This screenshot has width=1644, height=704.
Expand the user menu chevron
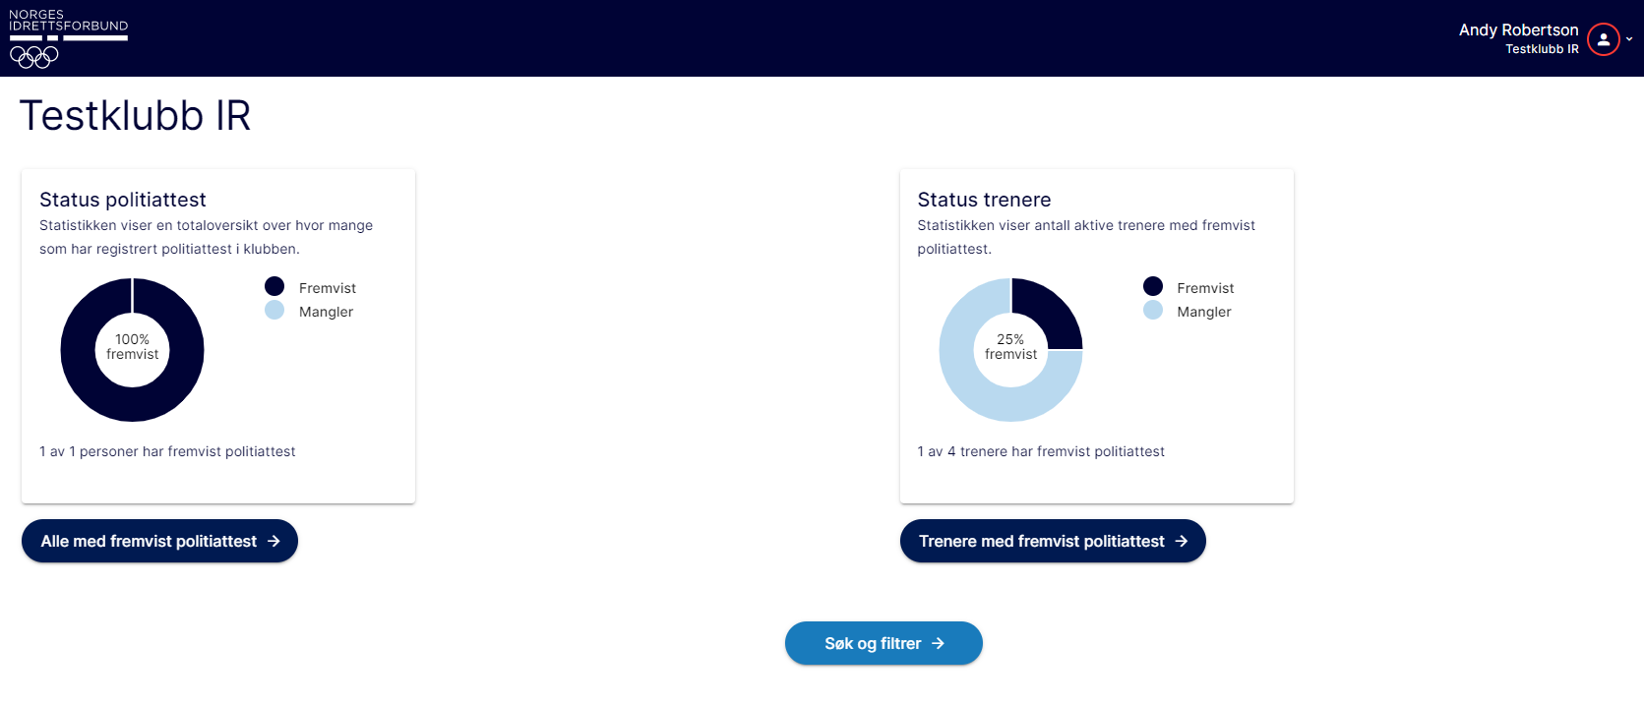[1629, 39]
